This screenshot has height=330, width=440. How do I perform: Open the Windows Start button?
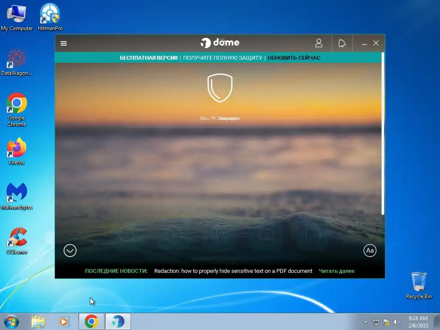pyautogui.click(x=12, y=321)
